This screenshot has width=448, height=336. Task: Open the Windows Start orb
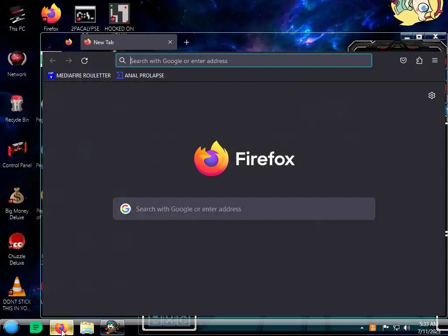(x=11, y=327)
